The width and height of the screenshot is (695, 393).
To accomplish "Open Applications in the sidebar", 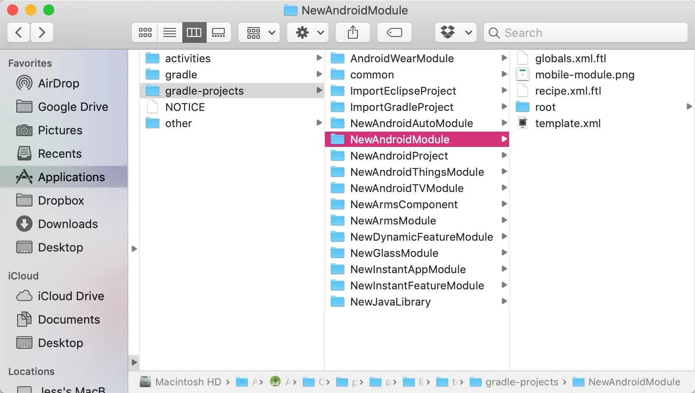I will (x=64, y=177).
